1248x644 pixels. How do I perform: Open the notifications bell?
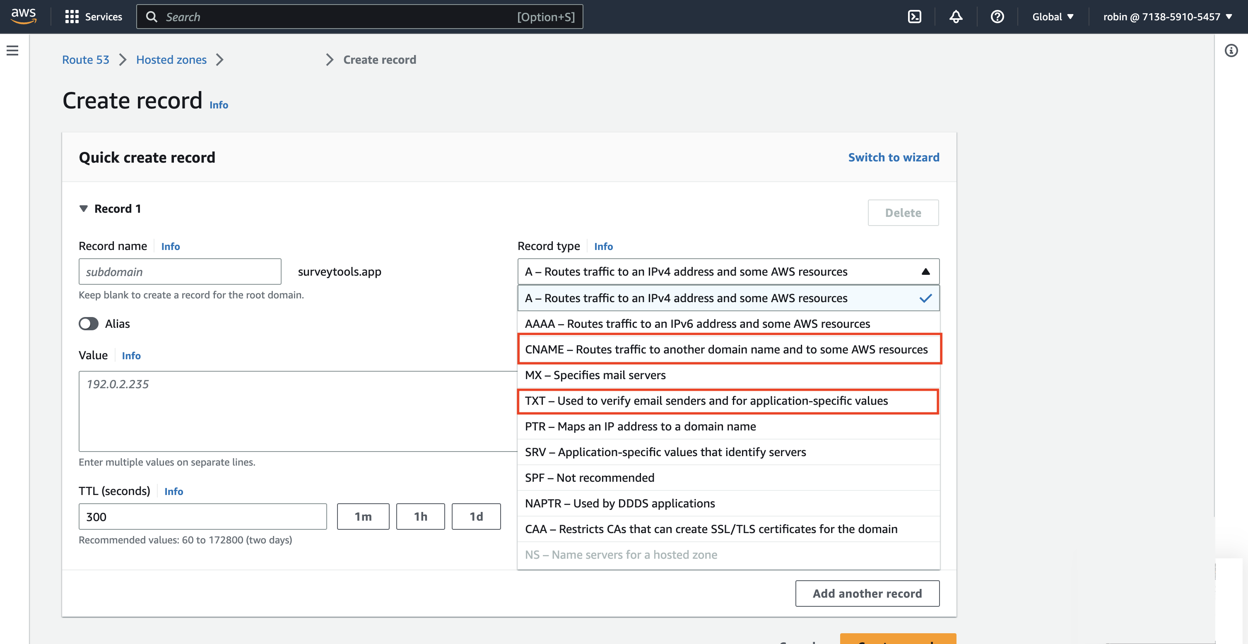point(955,17)
